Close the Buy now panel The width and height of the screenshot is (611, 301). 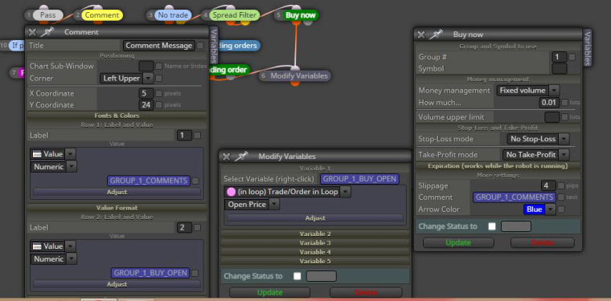coord(420,35)
